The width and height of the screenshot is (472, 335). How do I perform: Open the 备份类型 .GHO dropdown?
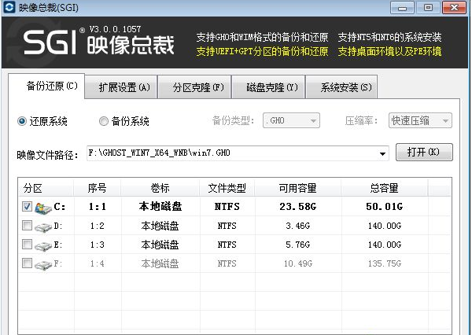tap(290, 121)
